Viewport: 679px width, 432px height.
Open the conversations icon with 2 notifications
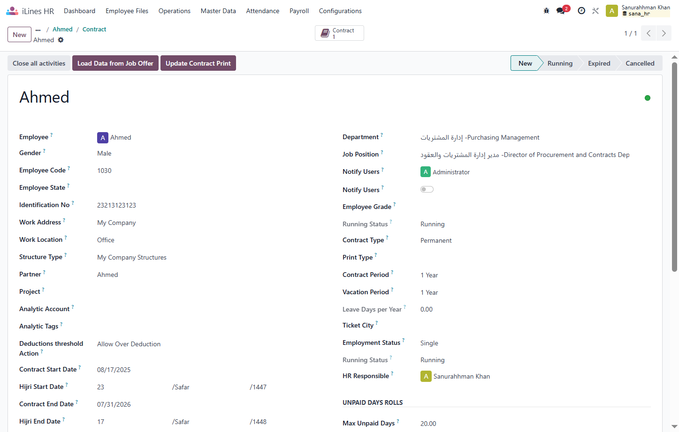[562, 10]
